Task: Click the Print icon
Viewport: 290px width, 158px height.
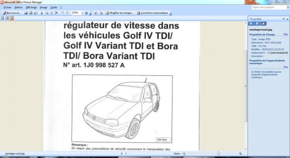Action: [31, 13]
